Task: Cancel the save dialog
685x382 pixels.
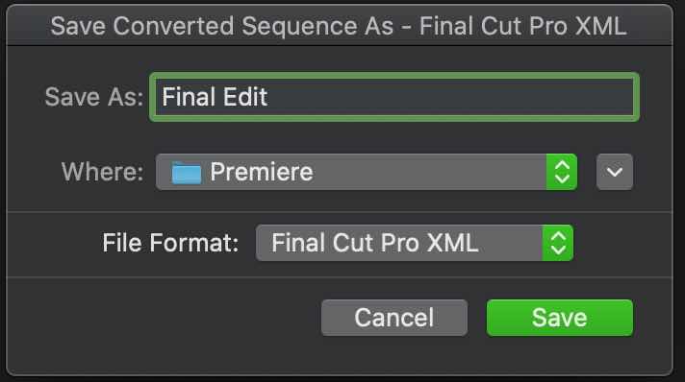Action: pyautogui.click(x=394, y=318)
